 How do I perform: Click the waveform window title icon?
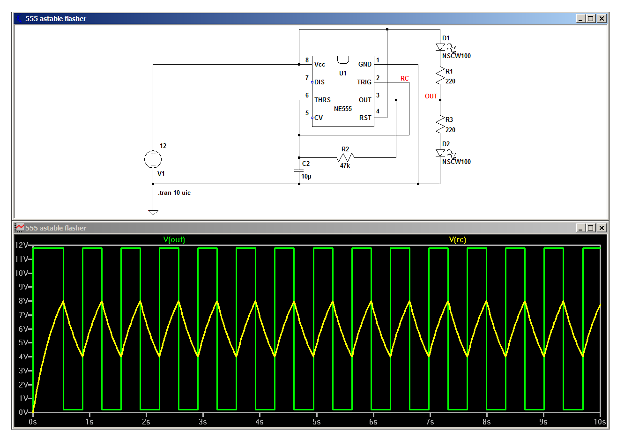tap(19, 228)
